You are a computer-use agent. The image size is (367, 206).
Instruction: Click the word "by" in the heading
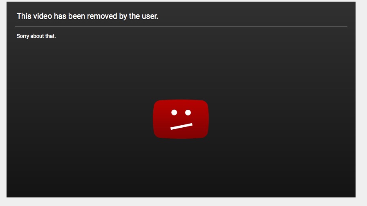[x=123, y=16]
